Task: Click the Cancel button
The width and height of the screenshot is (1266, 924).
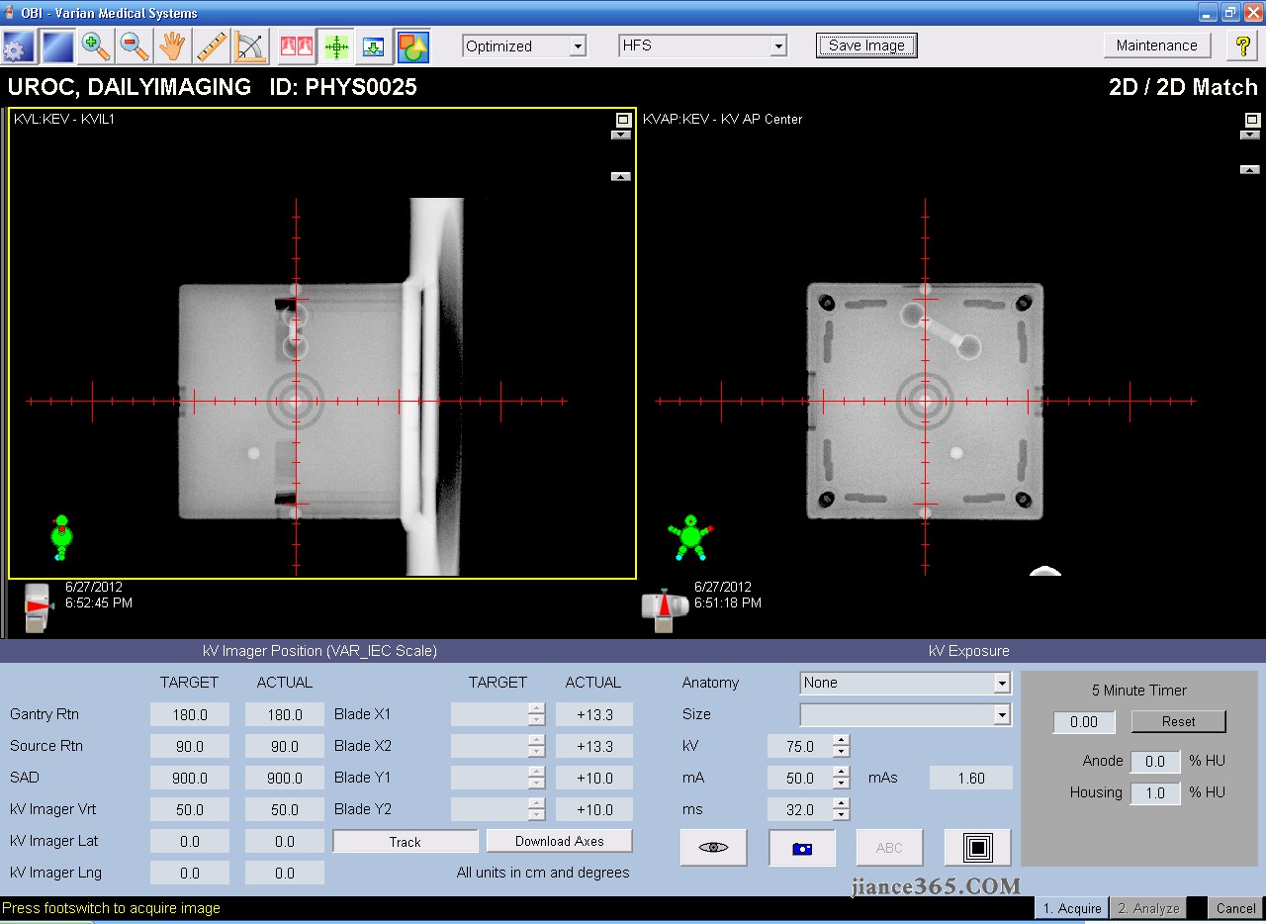Action: coord(1236,907)
